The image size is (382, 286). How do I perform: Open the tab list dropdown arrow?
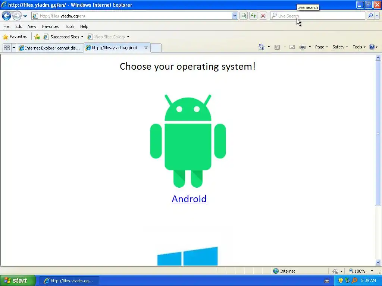pos(14,48)
